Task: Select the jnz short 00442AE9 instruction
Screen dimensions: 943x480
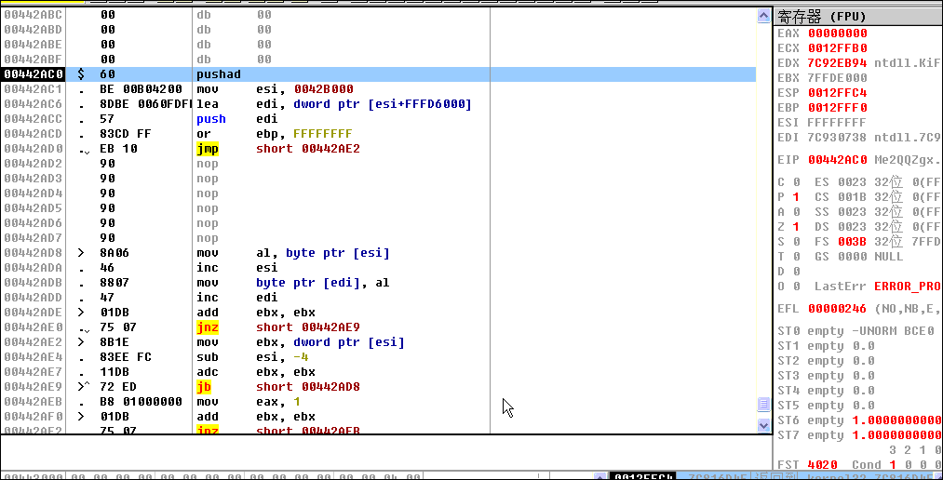Action: [x=277, y=327]
